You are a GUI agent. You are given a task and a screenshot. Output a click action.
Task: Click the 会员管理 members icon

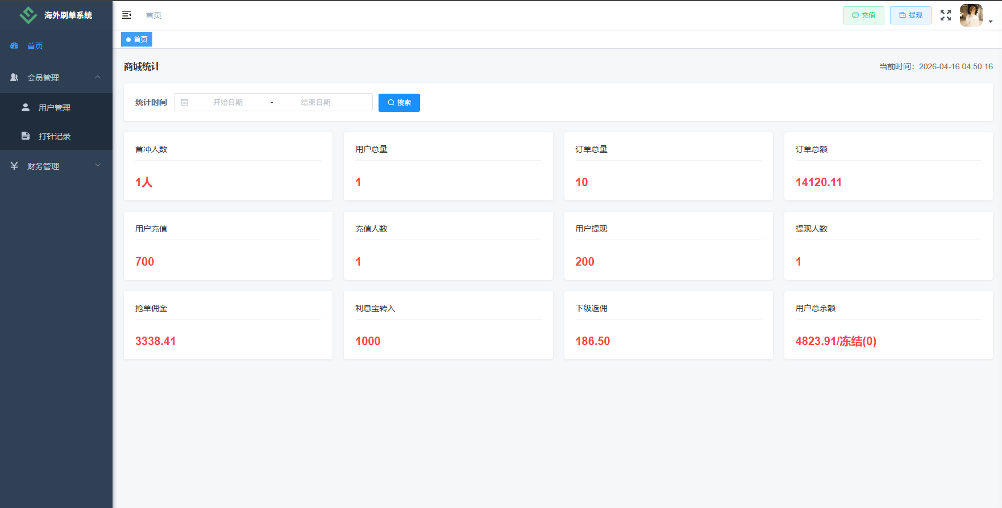14,77
